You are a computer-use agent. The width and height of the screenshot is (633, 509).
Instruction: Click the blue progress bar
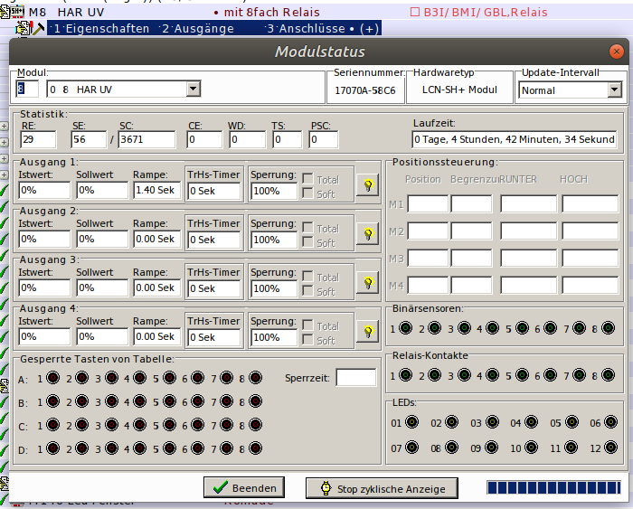(x=553, y=488)
